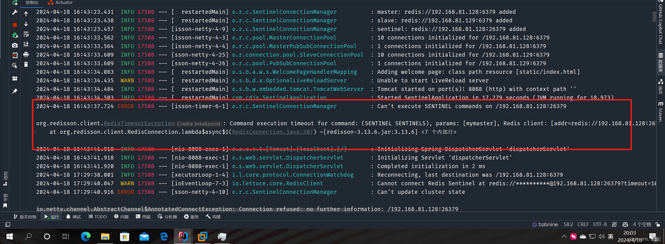Open the 终端 terminal tool window

[143, 217]
